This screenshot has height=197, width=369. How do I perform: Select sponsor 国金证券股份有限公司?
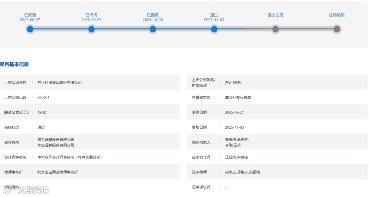tap(56, 139)
